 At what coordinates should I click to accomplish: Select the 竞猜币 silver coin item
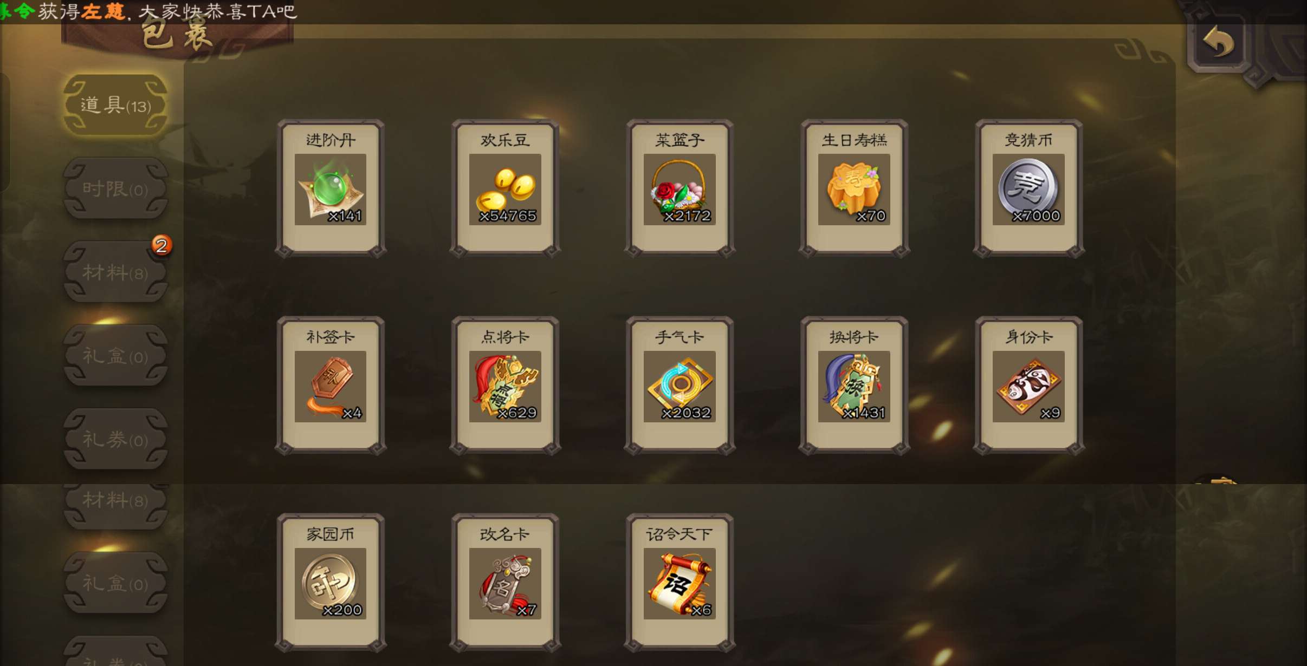tap(1028, 188)
